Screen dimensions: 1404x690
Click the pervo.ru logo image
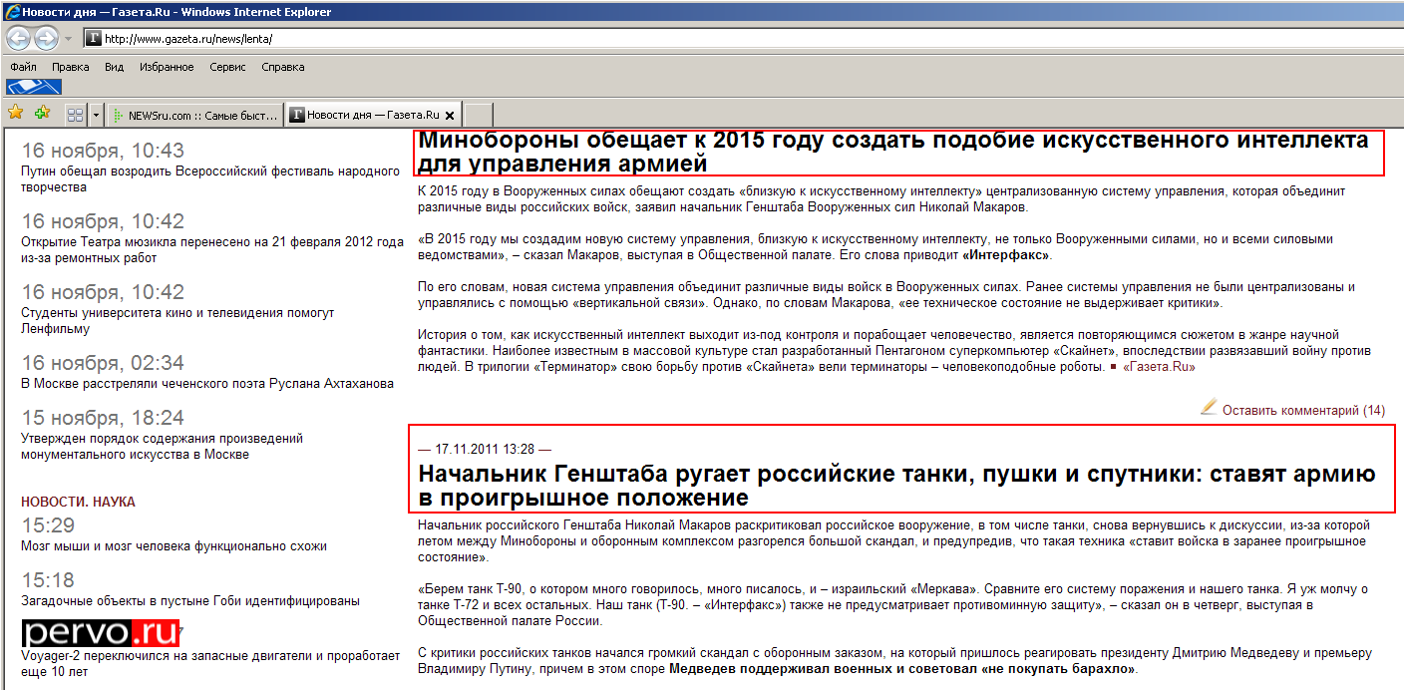[x=102, y=633]
